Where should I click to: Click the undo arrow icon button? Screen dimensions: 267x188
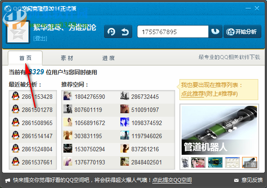click(125, 31)
